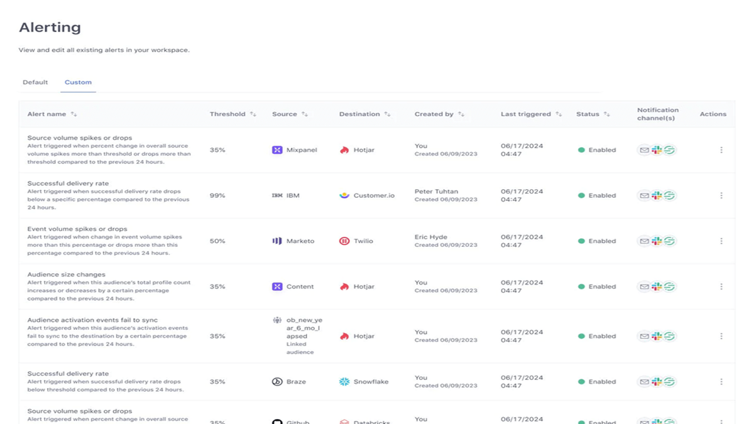Select the Custom tab

tap(78, 82)
